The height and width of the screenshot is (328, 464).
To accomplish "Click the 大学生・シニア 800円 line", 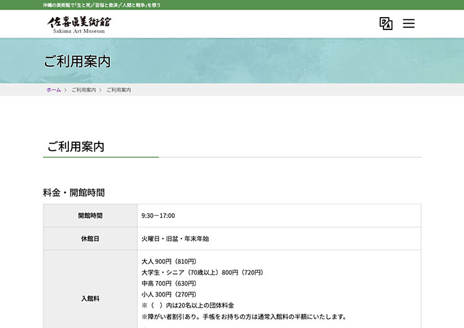I will [203, 272].
